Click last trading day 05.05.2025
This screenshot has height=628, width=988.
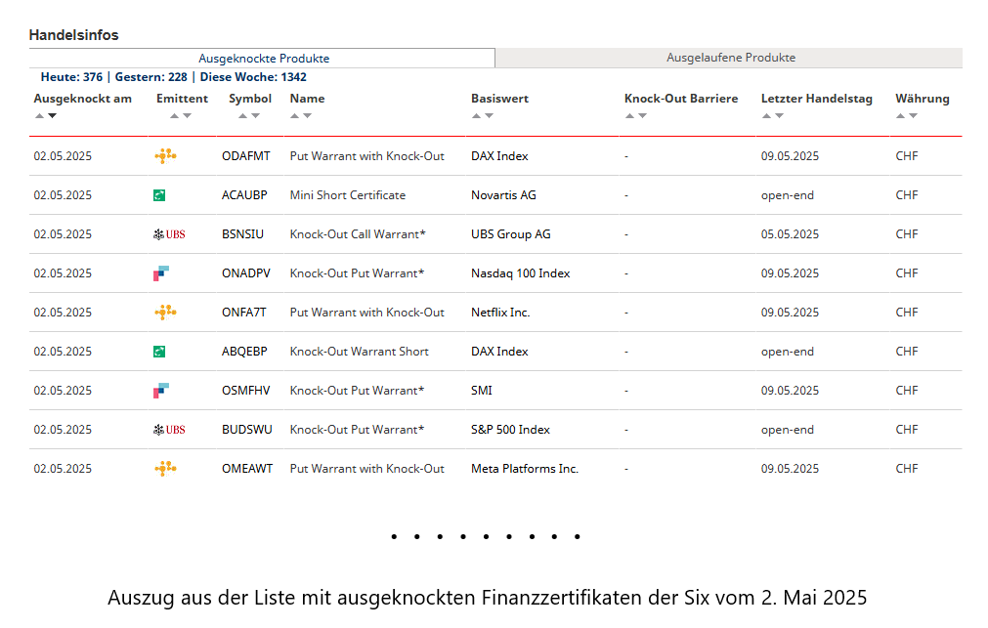[791, 234]
